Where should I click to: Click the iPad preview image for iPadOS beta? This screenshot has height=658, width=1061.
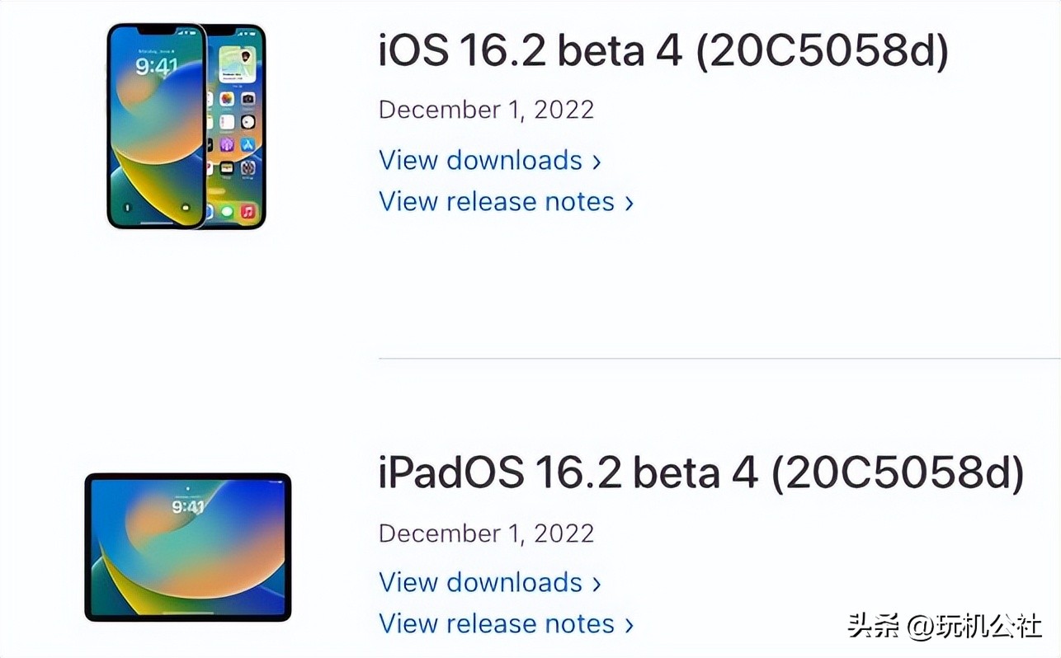(x=187, y=544)
